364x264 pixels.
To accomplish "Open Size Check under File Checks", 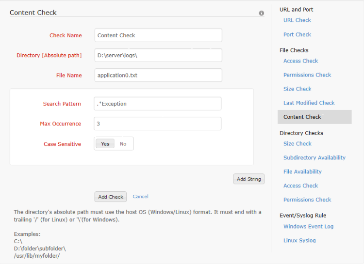I will click(297, 89).
